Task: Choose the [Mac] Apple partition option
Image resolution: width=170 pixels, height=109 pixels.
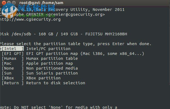Action: (x=13, y=63)
